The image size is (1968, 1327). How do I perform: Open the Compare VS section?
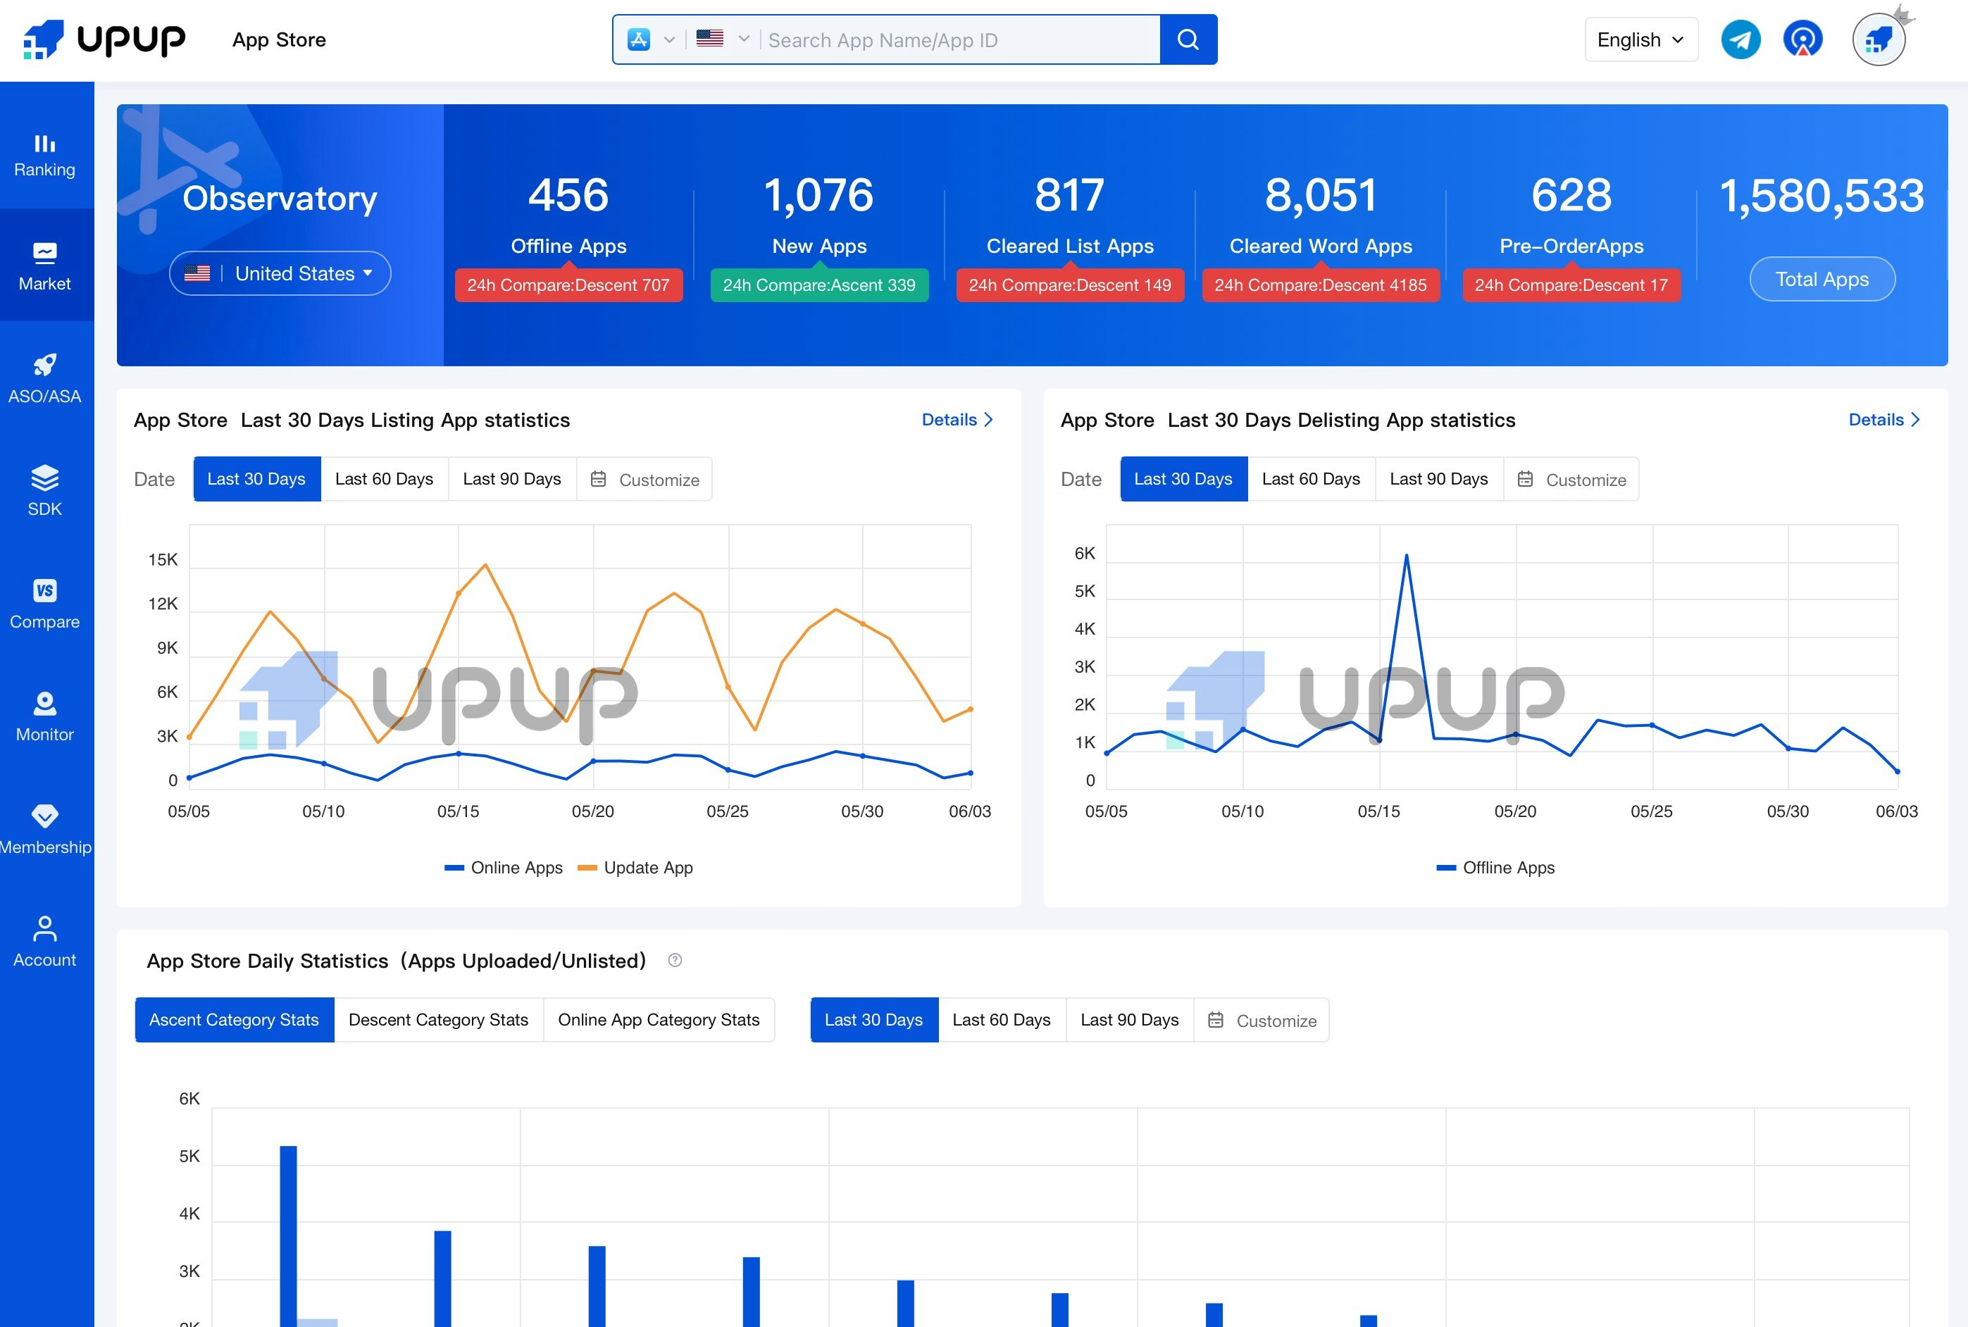45,604
